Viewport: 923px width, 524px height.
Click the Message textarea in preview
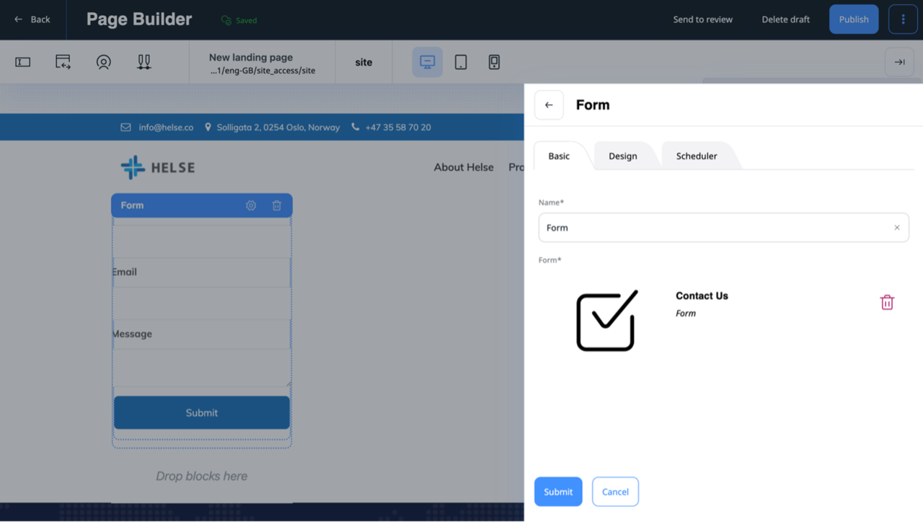pyautogui.click(x=202, y=368)
